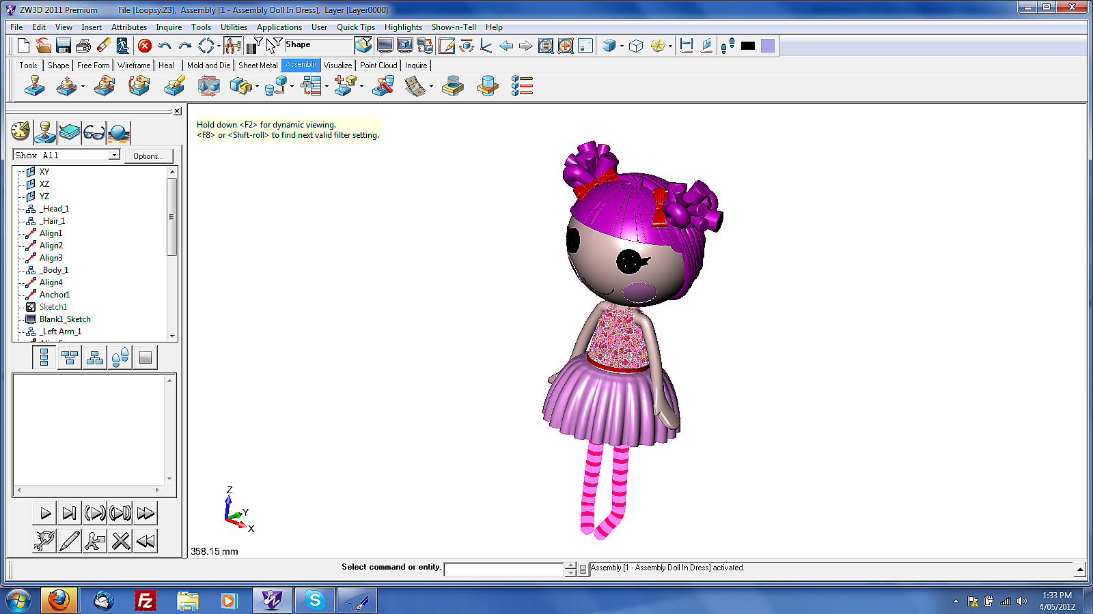
Task: Open the Shape filter combo box
Action: point(318,46)
